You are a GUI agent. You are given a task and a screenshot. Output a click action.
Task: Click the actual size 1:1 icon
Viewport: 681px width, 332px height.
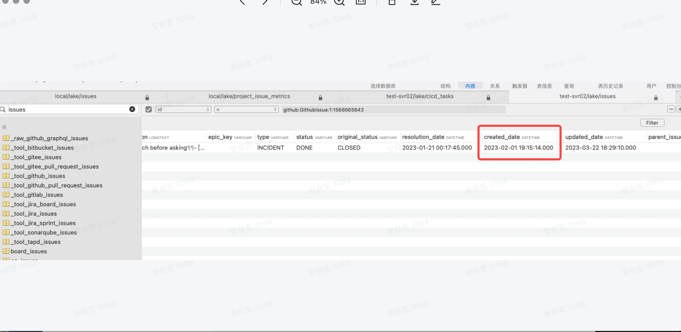click(360, 2)
